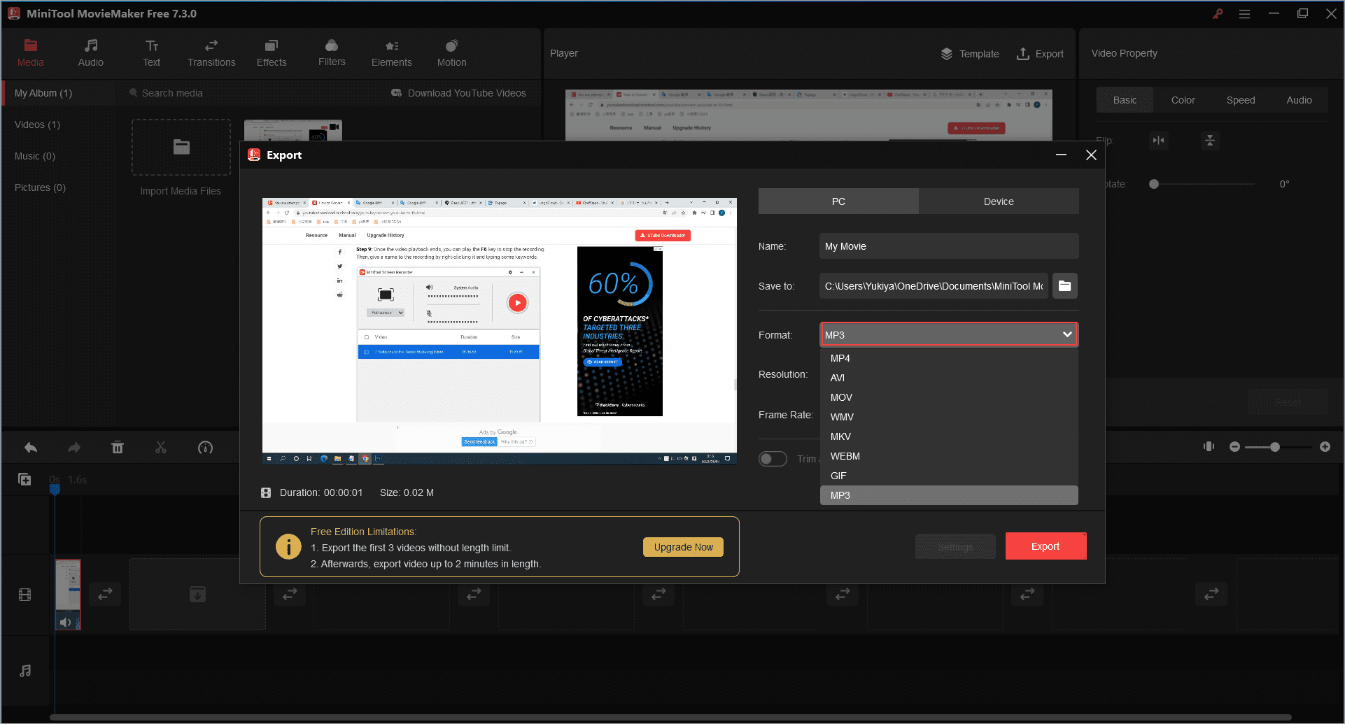Click the horizontal flip icon
Screen dimensions: 1345x724
pos(1159,141)
